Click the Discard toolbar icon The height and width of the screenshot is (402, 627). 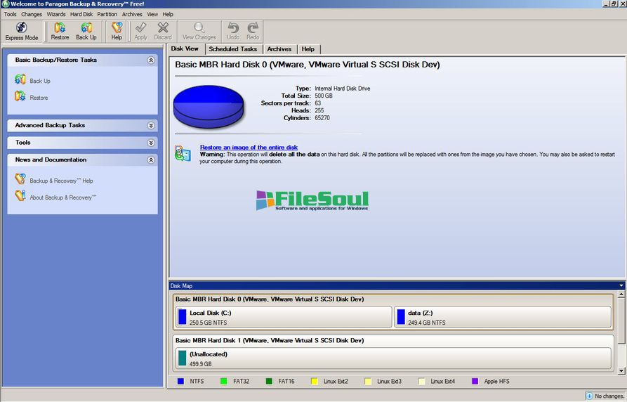coord(163,28)
